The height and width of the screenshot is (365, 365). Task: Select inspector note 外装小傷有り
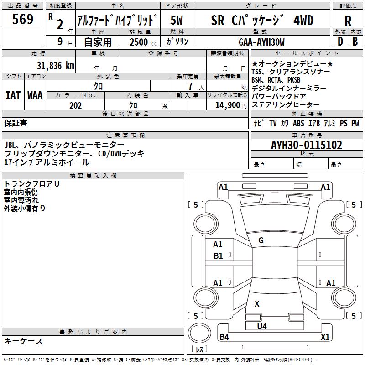pos(25,208)
